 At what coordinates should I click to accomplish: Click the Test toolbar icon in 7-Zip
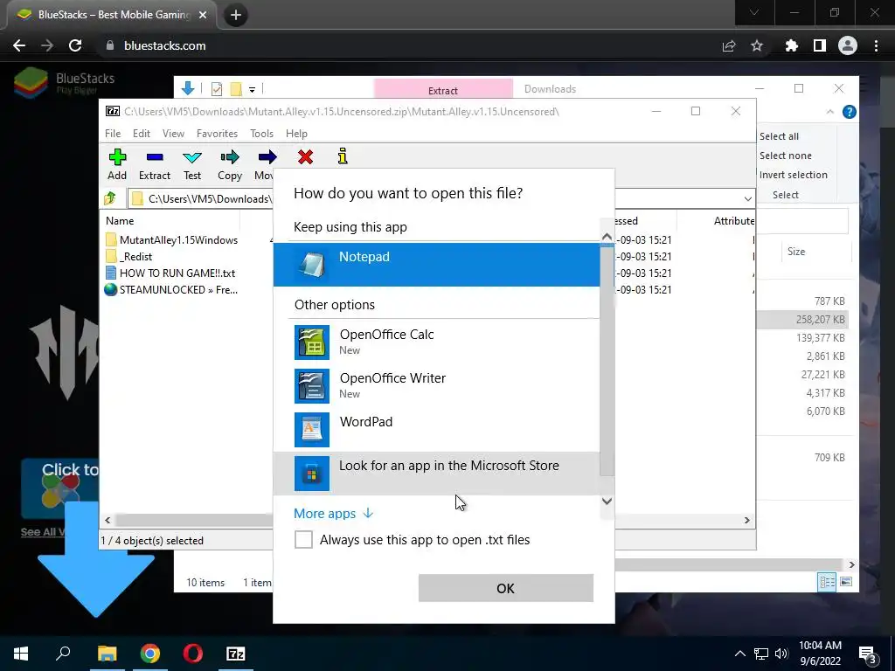pos(192,164)
